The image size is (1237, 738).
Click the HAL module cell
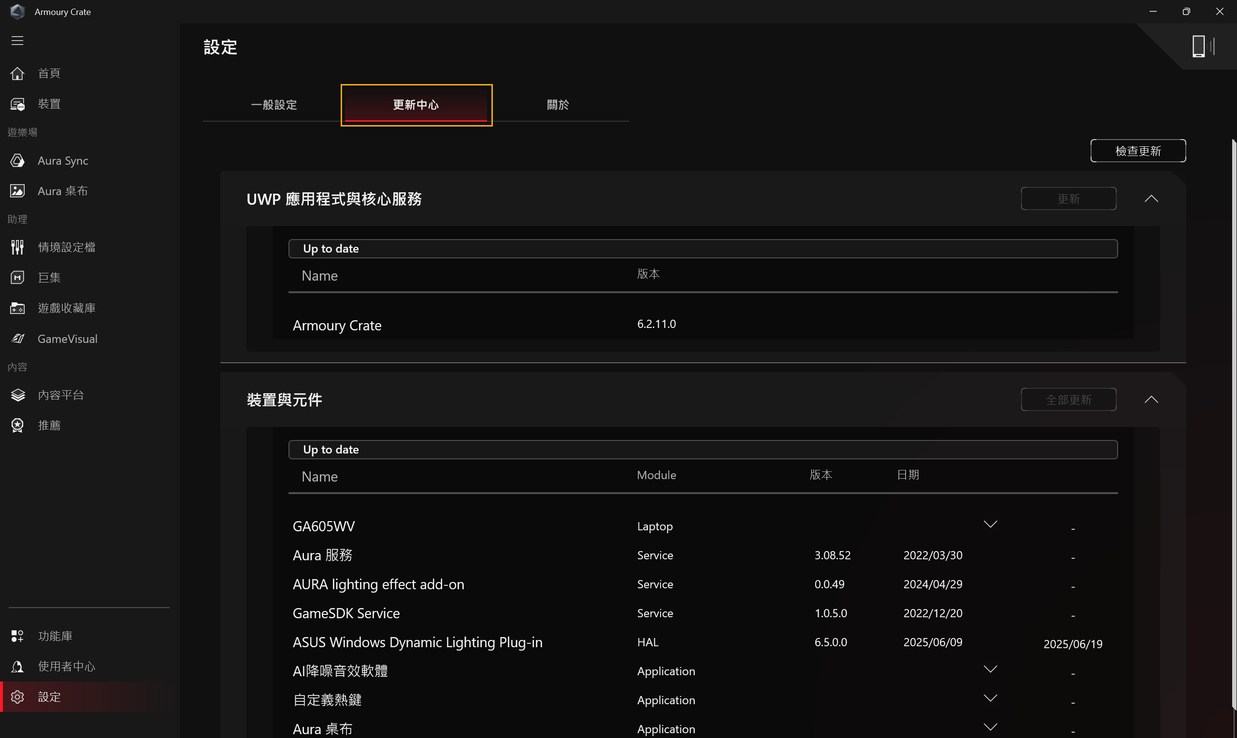click(x=647, y=642)
